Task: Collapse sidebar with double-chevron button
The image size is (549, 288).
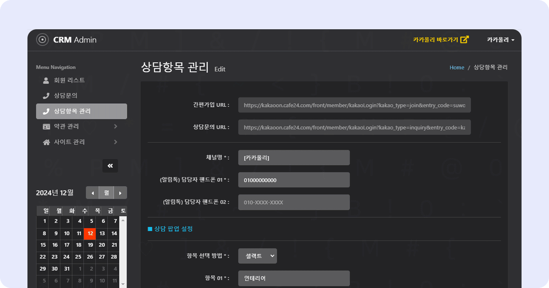Action: click(x=110, y=166)
